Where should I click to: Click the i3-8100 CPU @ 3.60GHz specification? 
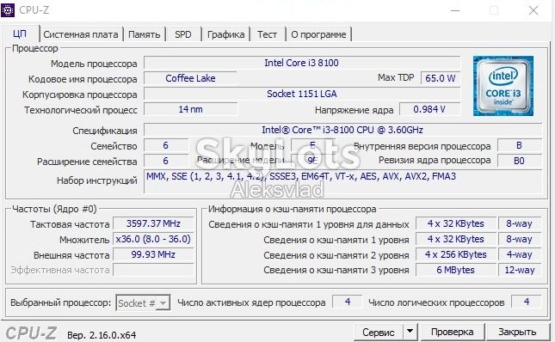[x=342, y=130]
